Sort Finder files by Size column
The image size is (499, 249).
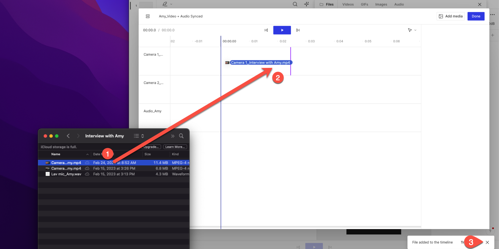click(148, 154)
